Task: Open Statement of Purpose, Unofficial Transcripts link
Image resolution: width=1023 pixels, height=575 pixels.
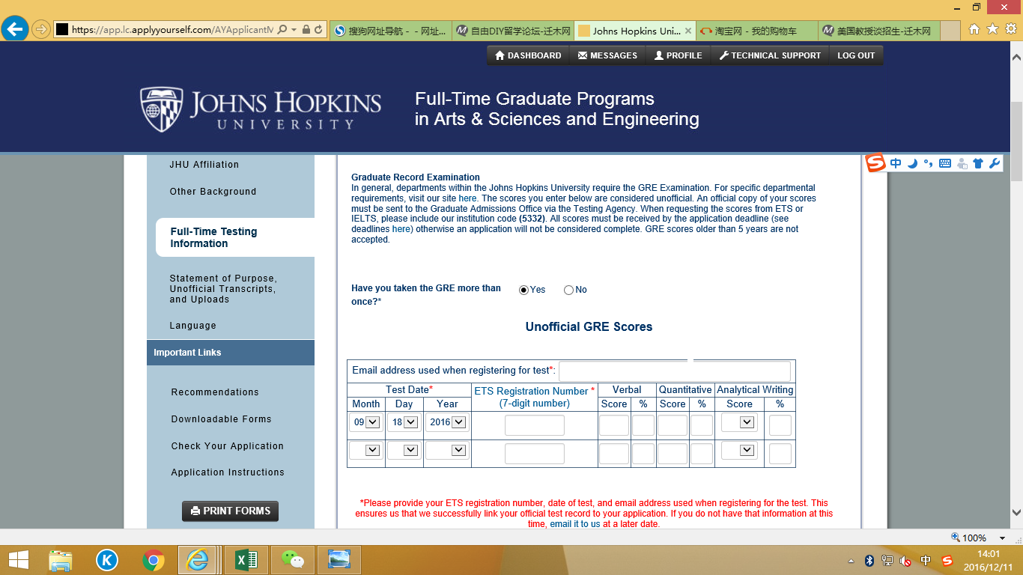Action: pos(223,289)
